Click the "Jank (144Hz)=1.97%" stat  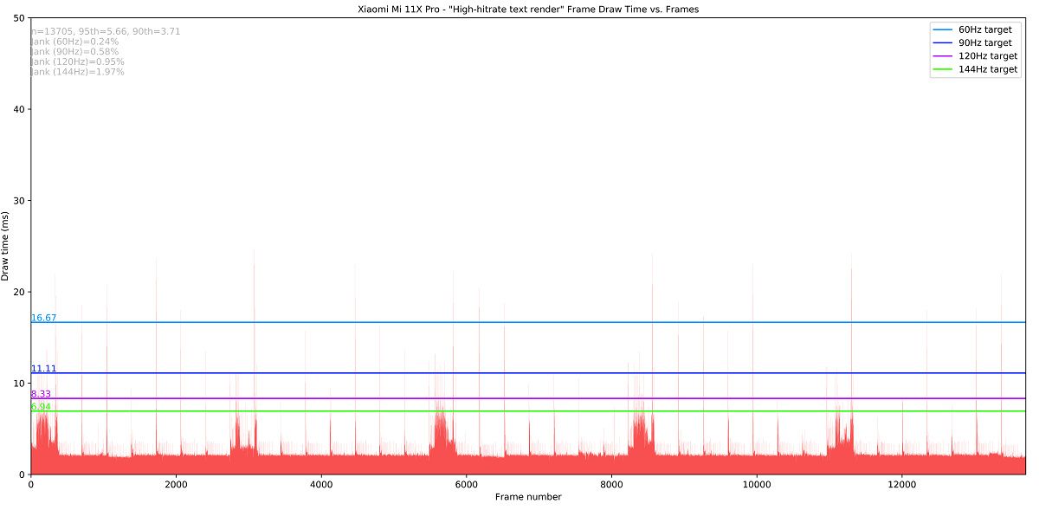coord(77,72)
